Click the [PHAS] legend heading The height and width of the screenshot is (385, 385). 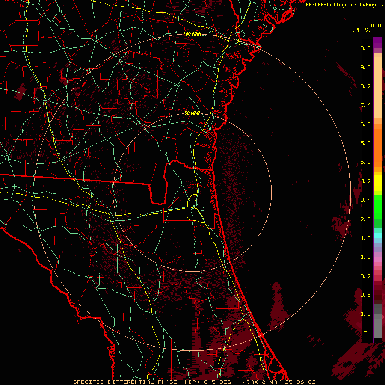[361, 30]
